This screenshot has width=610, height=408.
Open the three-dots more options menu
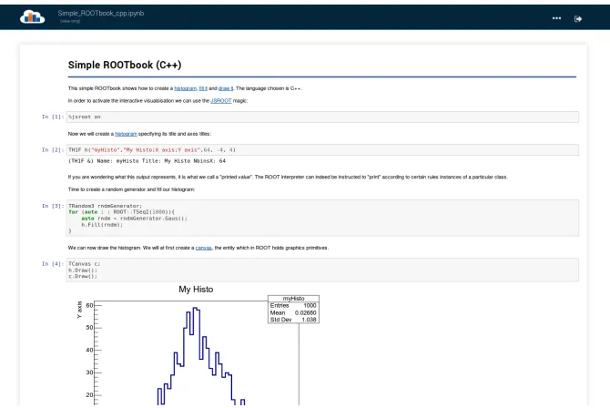coord(556,18)
